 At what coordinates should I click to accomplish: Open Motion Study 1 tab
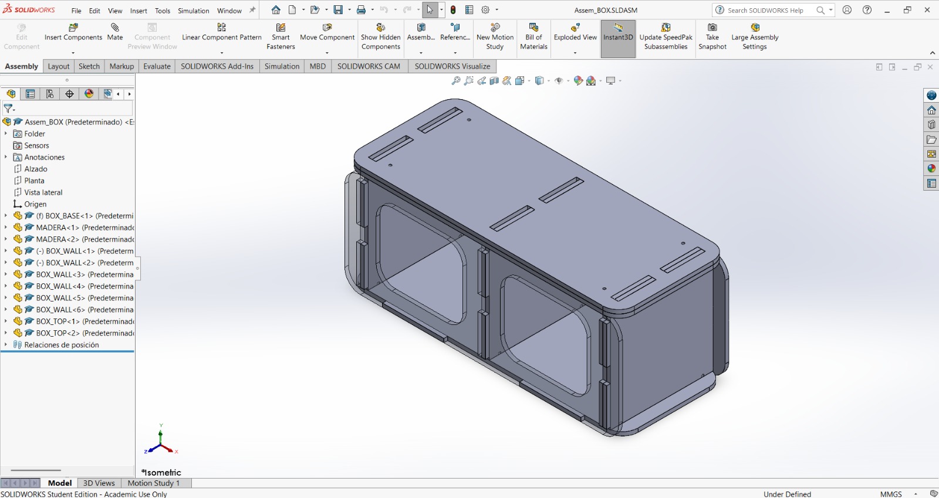point(154,483)
